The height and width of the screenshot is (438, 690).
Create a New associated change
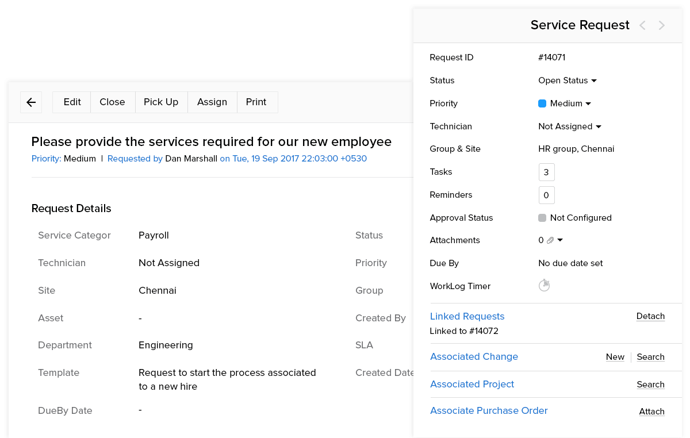click(615, 357)
